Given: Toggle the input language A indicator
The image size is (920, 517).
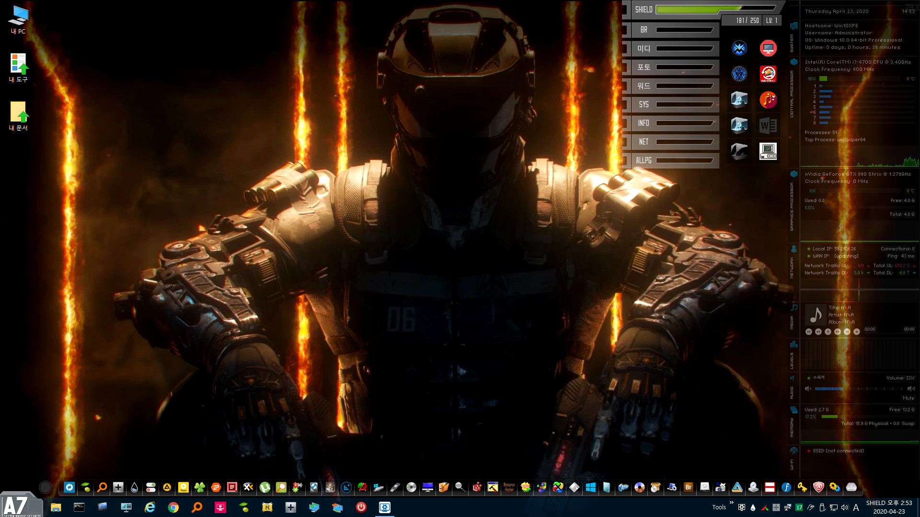Looking at the screenshot, I should pyautogui.click(x=856, y=507).
